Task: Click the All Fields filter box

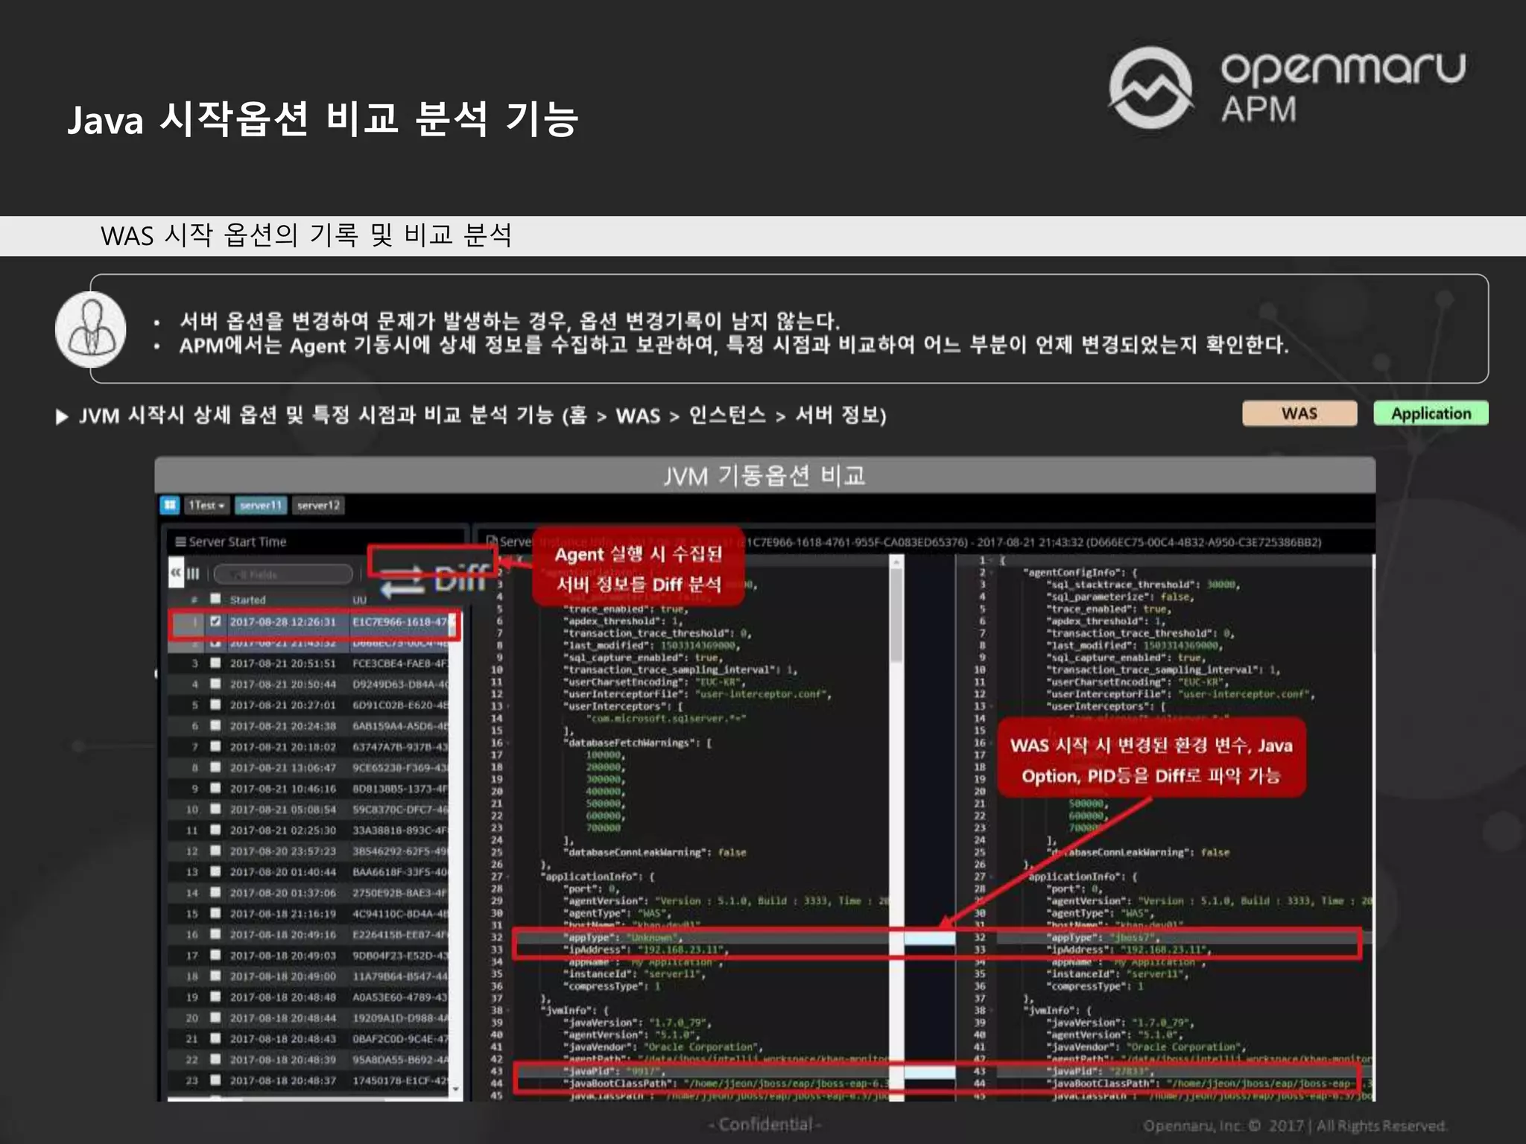Action: pos(283,574)
